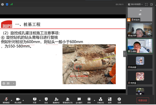Click 结束会议 end meeting button
Screen dimensions: 156x105
143,100
